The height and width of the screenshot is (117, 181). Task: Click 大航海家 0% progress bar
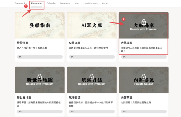pos(144,57)
